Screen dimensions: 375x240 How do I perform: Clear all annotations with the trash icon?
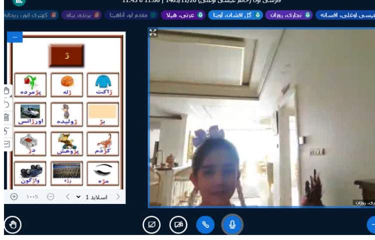tap(6, 117)
